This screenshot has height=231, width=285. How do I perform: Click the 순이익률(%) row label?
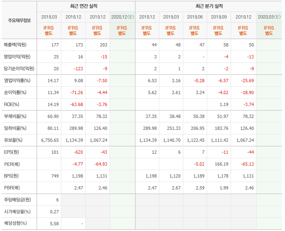(15, 92)
